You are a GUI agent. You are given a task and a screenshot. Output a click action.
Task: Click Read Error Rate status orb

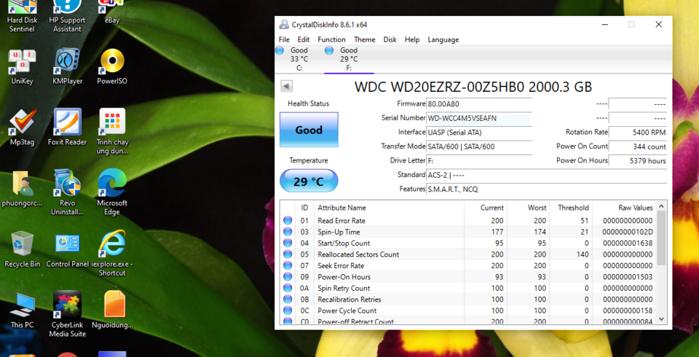pyautogui.click(x=288, y=221)
